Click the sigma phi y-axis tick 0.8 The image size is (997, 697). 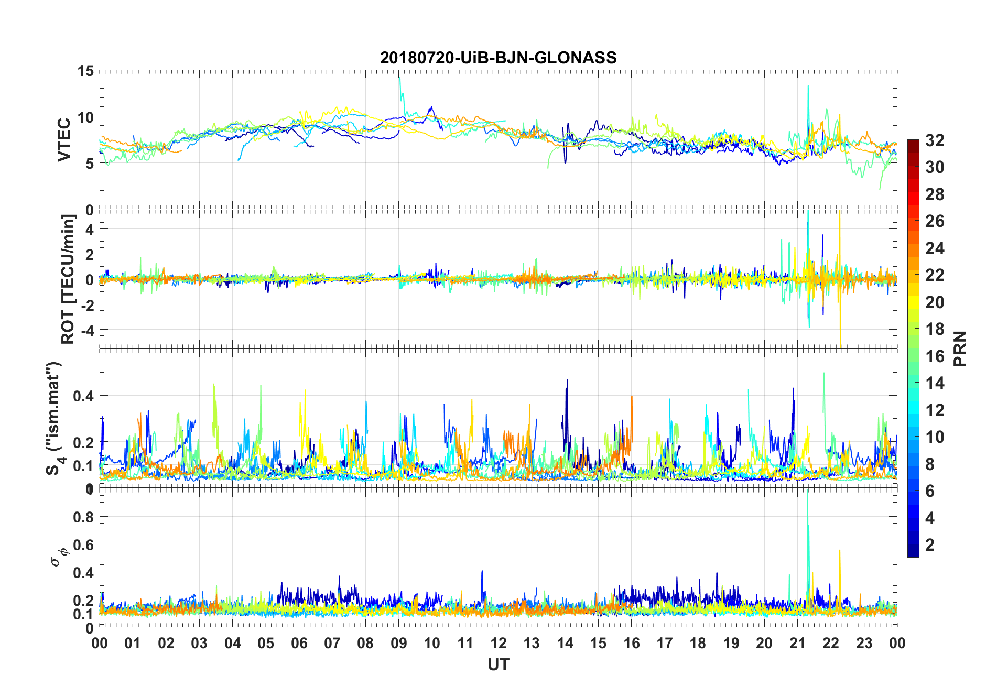(x=84, y=517)
